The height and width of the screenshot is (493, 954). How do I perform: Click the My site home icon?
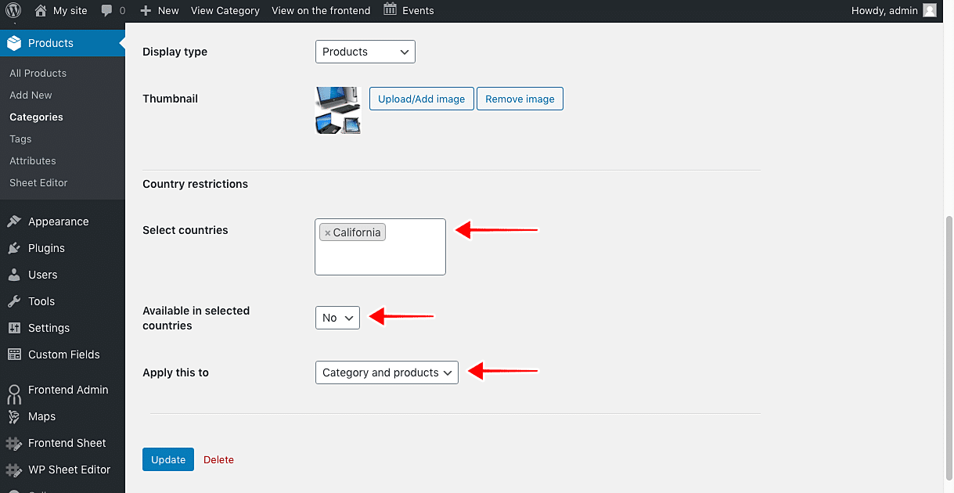tap(41, 10)
